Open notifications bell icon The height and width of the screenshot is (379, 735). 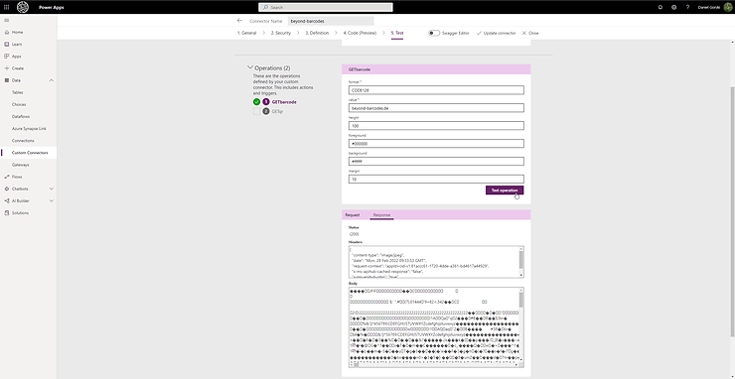pos(661,7)
